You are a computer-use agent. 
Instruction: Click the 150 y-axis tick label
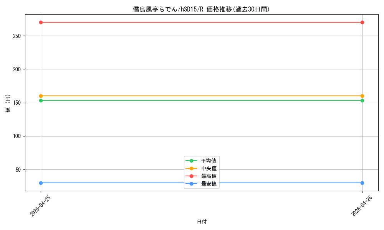tap(17, 103)
